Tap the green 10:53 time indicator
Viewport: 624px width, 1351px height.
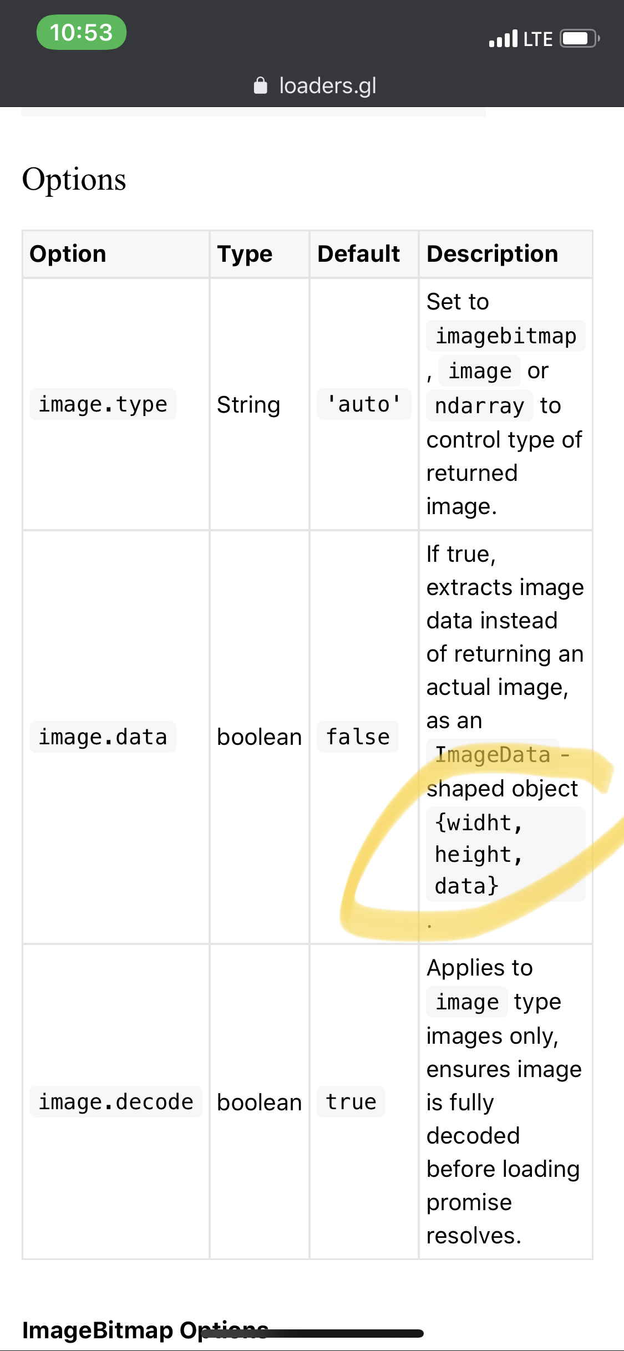81,32
